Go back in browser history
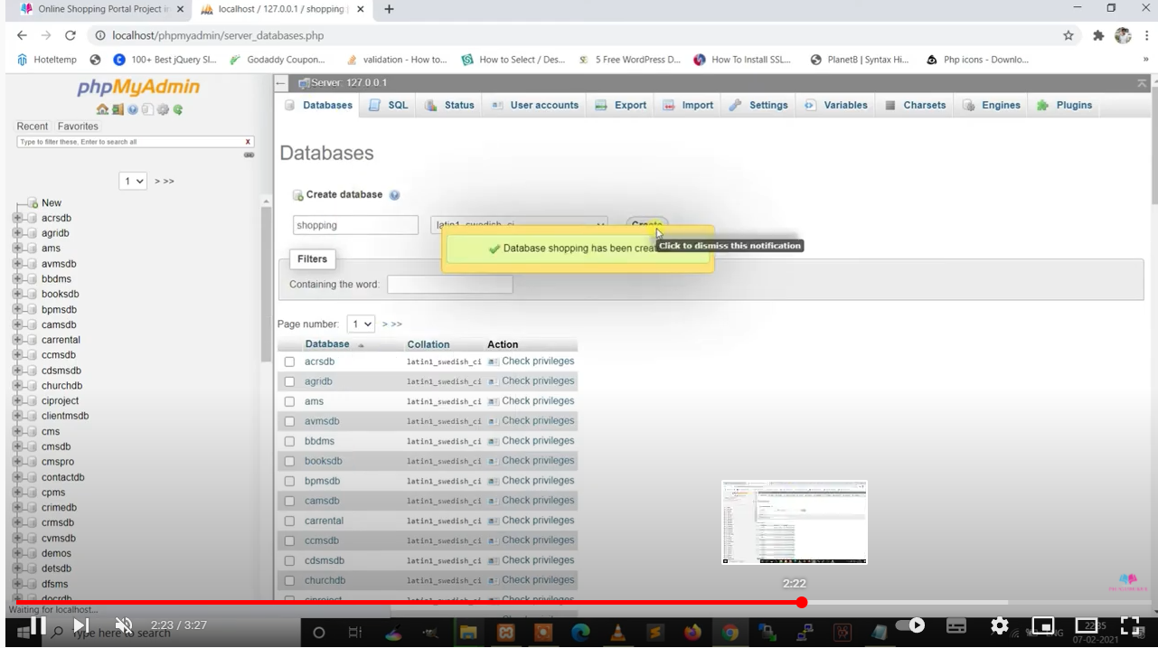This screenshot has height=648, width=1158. click(x=22, y=35)
